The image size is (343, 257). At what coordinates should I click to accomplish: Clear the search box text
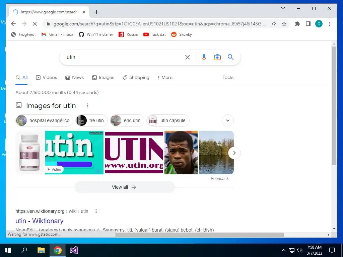click(188, 57)
